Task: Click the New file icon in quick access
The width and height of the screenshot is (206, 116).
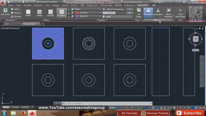Action: pyautogui.click(x=9, y=2)
